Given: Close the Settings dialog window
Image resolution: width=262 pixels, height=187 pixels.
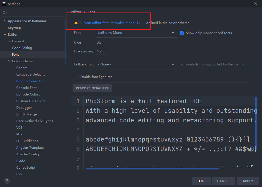Looking at the screenshot, I should pyautogui.click(x=256, y=4).
